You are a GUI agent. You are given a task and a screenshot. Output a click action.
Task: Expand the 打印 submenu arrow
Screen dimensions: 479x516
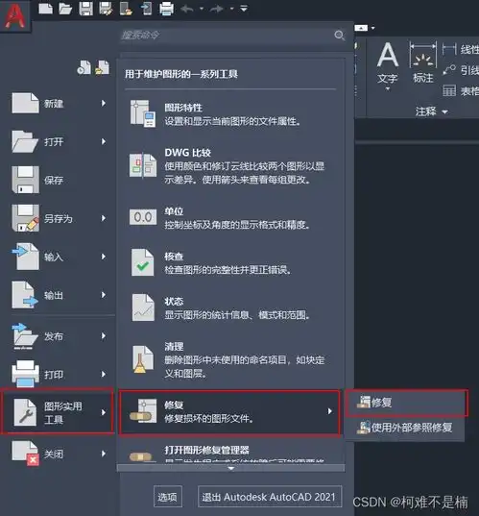click(x=104, y=374)
